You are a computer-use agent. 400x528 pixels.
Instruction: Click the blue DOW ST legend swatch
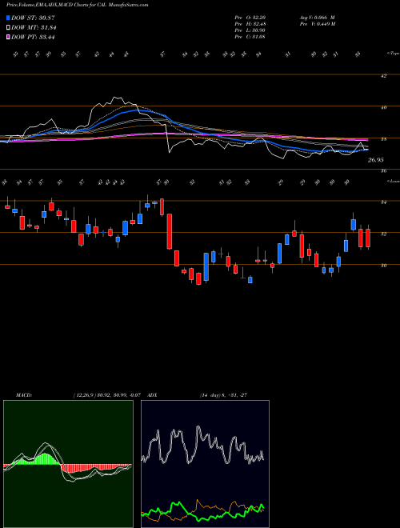click(9, 18)
